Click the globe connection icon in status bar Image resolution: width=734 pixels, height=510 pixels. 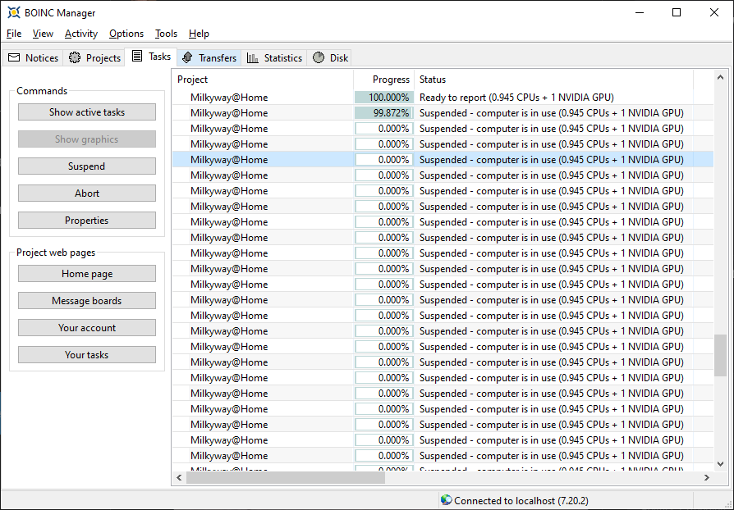pyautogui.click(x=446, y=500)
